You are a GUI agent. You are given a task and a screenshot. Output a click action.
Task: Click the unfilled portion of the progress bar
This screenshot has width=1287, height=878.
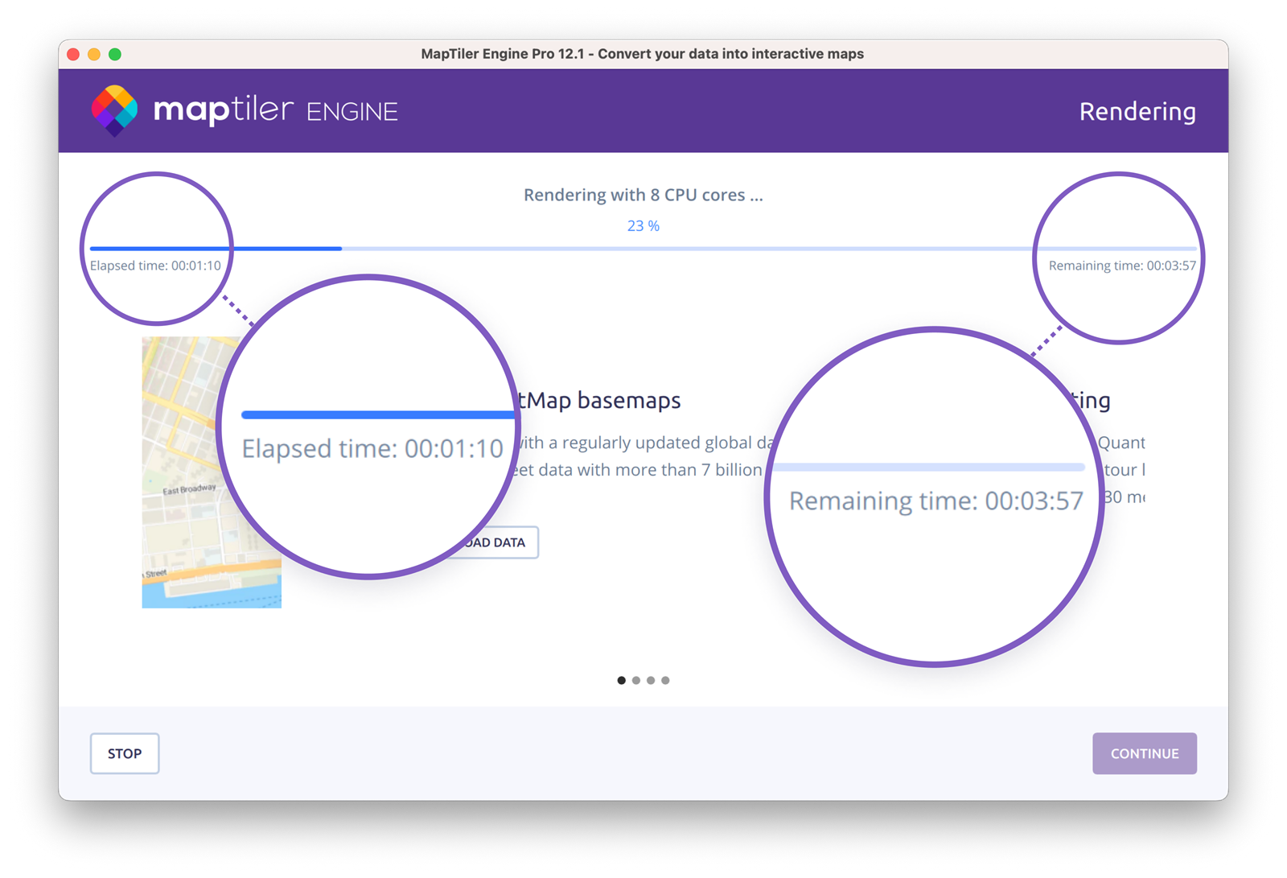pyautogui.click(x=684, y=249)
